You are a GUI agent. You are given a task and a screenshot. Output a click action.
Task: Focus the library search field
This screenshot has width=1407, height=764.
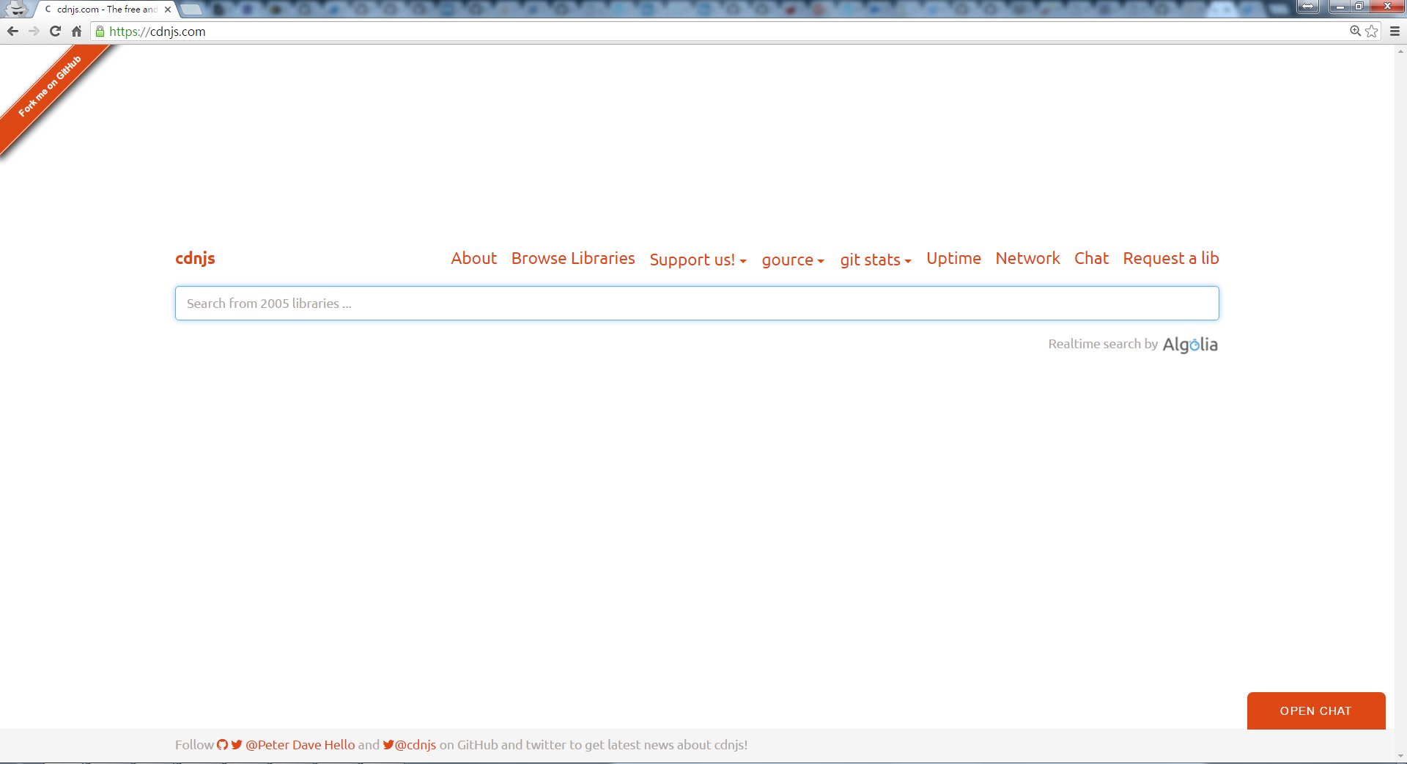pyautogui.click(x=697, y=303)
